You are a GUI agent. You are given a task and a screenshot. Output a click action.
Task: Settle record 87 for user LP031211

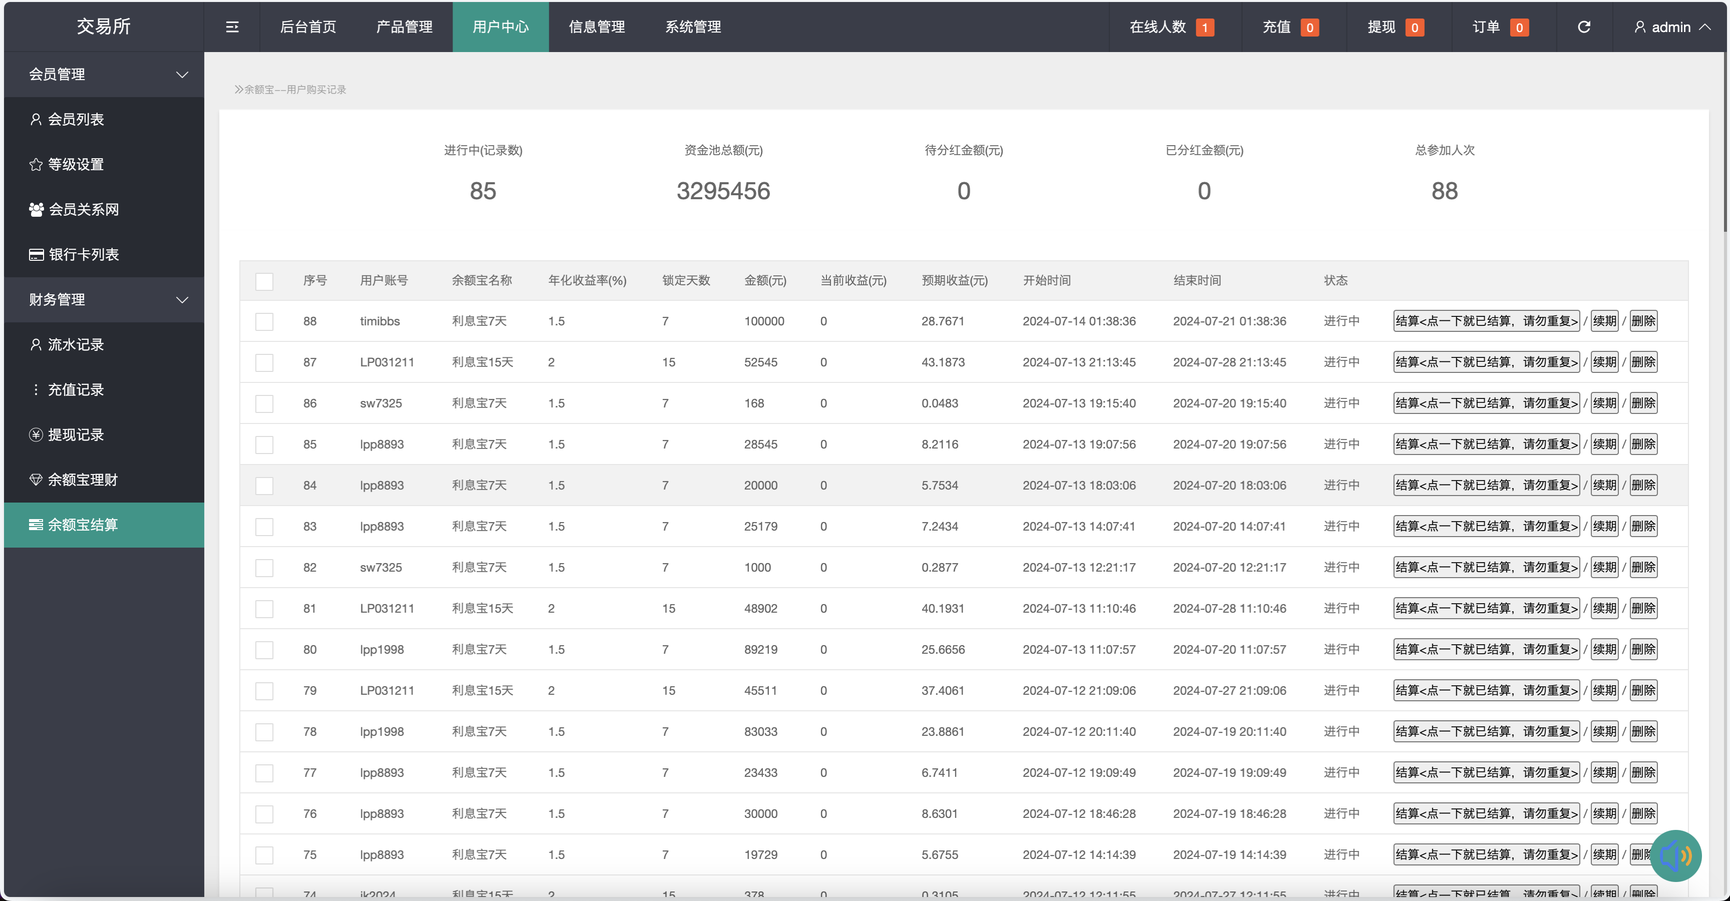(1486, 362)
